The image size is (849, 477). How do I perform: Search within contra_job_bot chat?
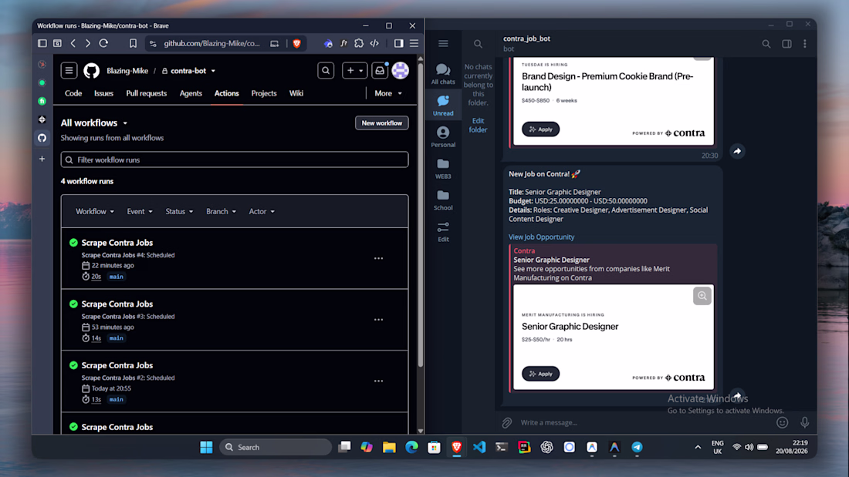pos(766,44)
